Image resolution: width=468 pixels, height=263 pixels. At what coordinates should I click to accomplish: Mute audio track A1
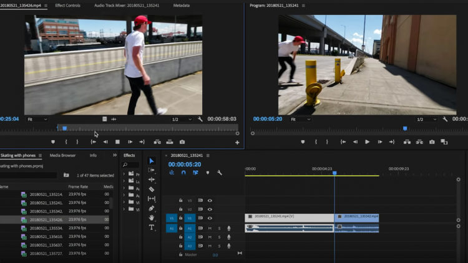pos(210,228)
